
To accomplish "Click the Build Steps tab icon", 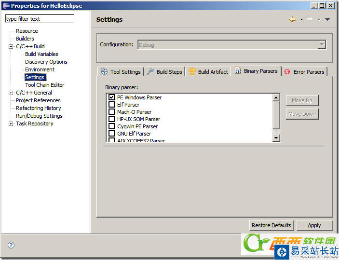I will tap(150, 72).
